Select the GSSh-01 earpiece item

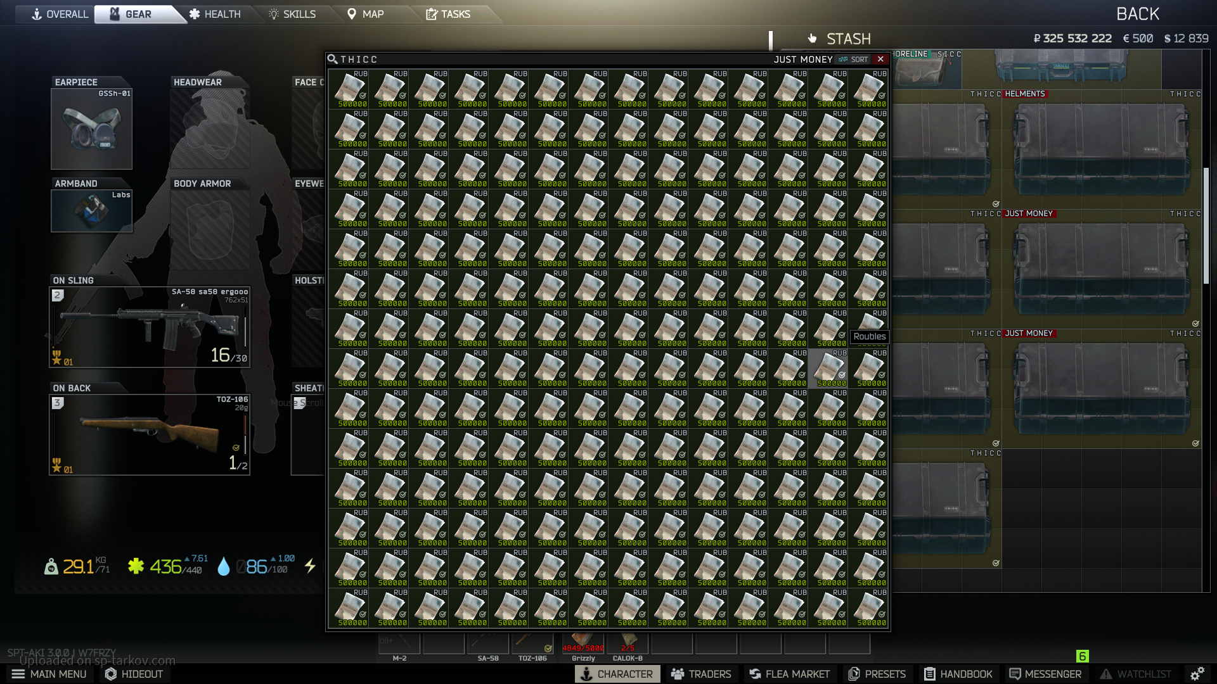91,129
